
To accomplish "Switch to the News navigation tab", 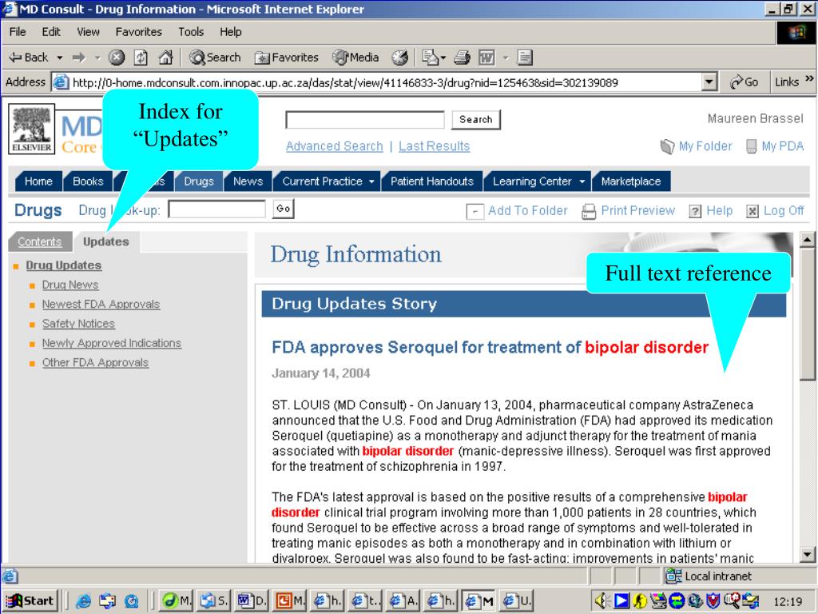I will [x=248, y=181].
